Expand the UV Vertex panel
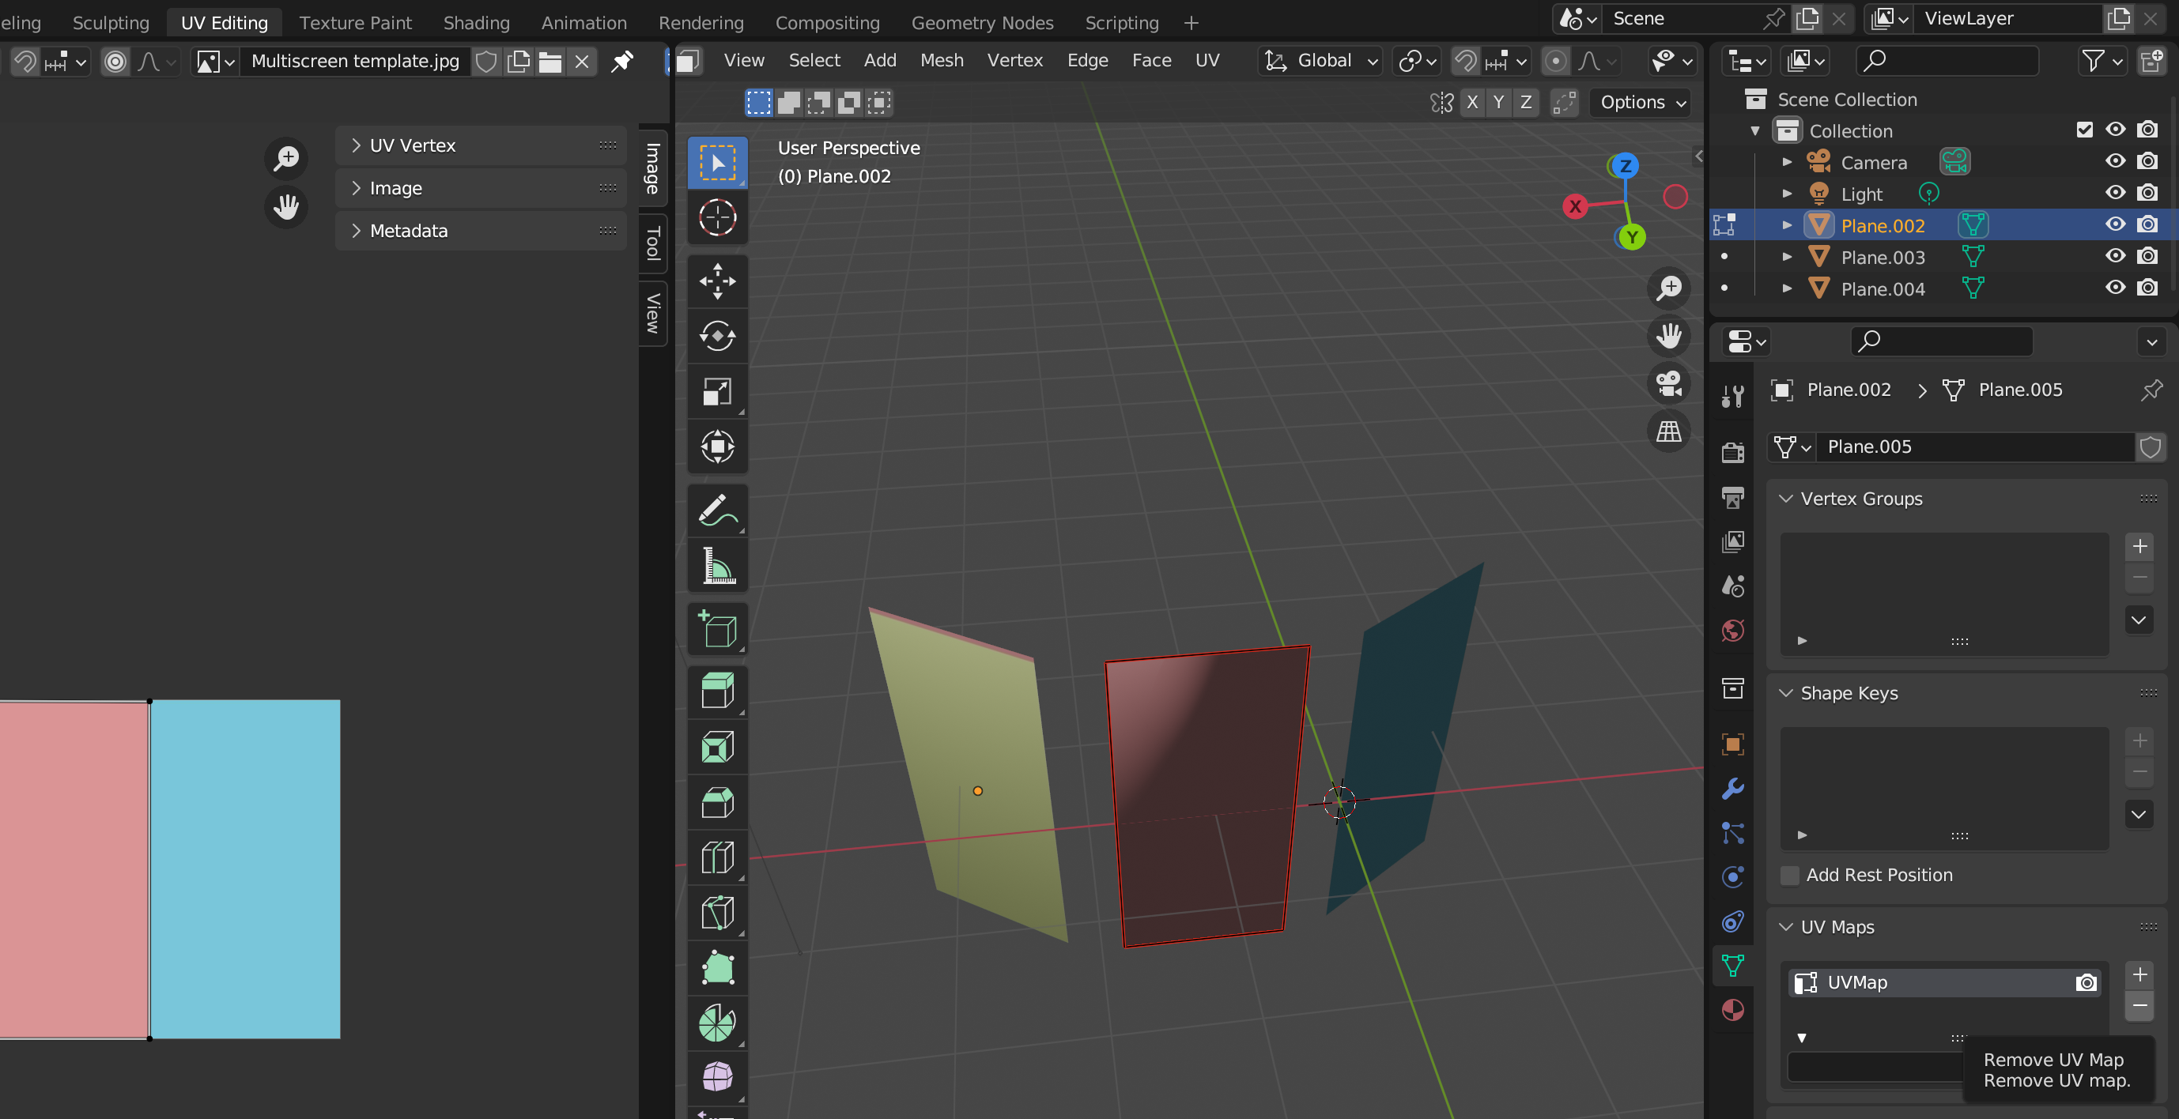Screen dimensions: 2179x1119 coord(412,145)
